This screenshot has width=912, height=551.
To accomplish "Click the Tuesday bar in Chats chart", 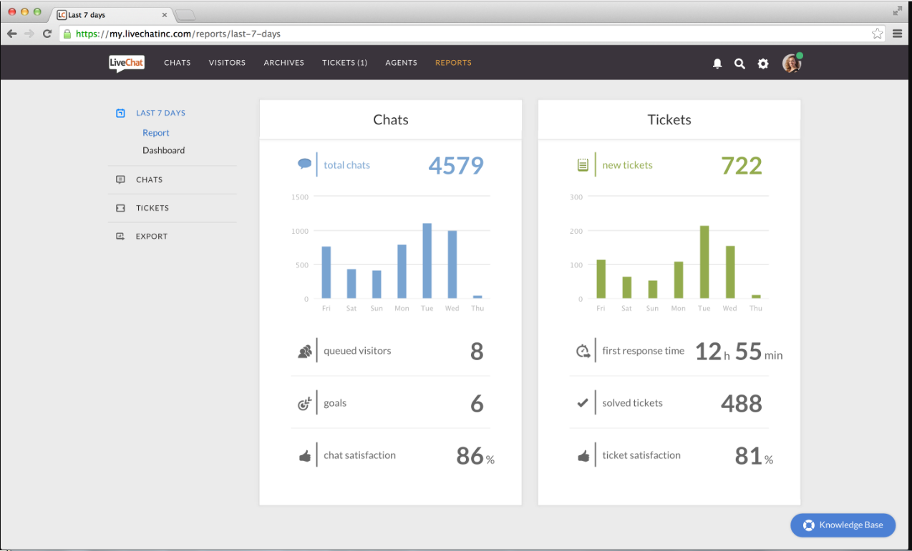I will tap(427, 262).
